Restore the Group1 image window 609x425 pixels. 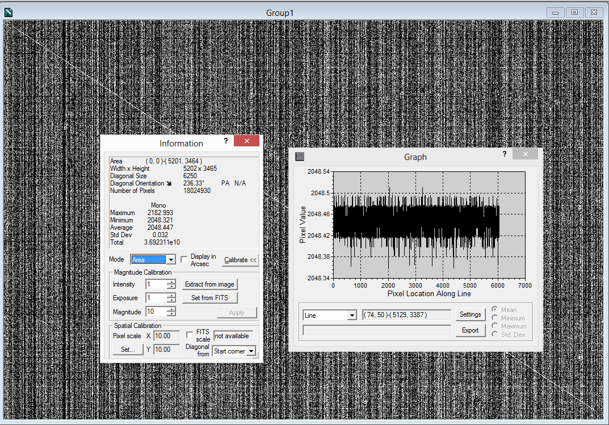(x=574, y=12)
